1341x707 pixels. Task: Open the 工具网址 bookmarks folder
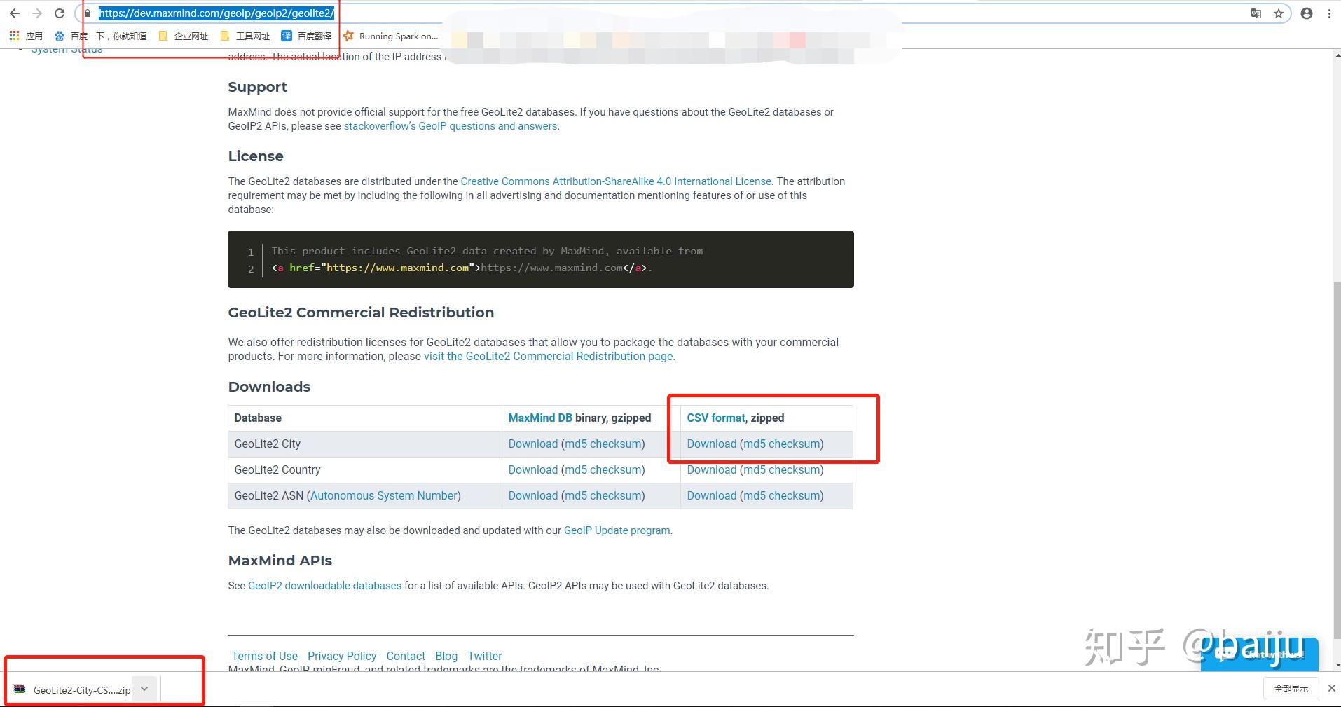tap(245, 36)
